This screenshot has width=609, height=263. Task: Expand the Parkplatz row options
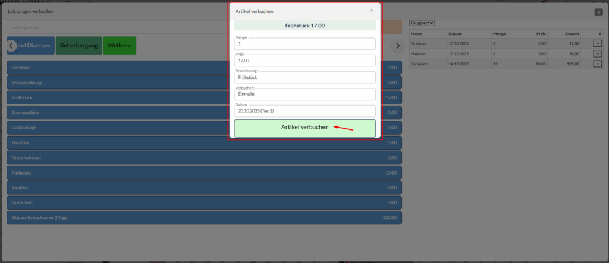click(597, 64)
